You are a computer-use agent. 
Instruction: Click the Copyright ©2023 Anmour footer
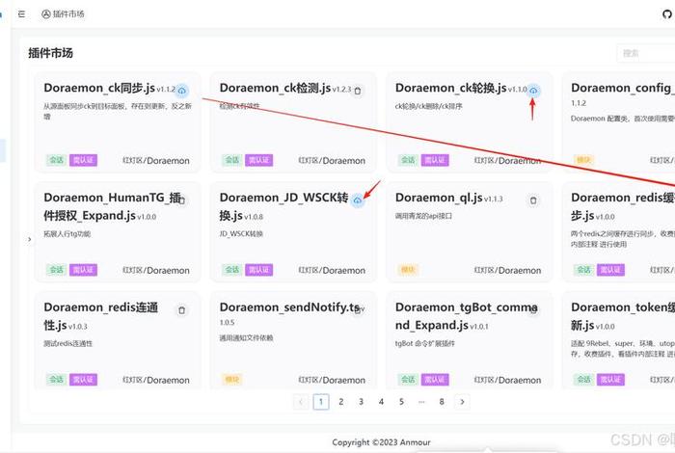(x=381, y=442)
